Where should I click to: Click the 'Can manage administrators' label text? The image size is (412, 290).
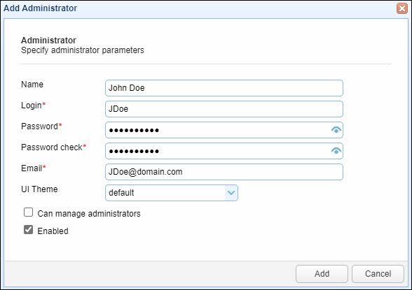click(x=89, y=214)
